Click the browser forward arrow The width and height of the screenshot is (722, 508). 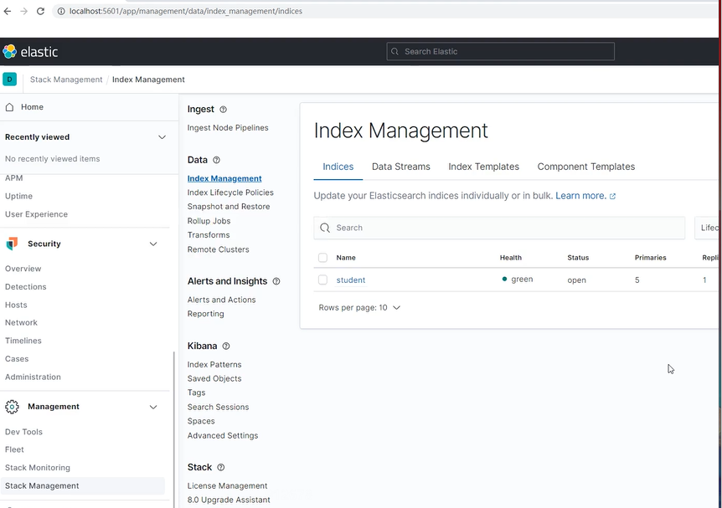24,11
